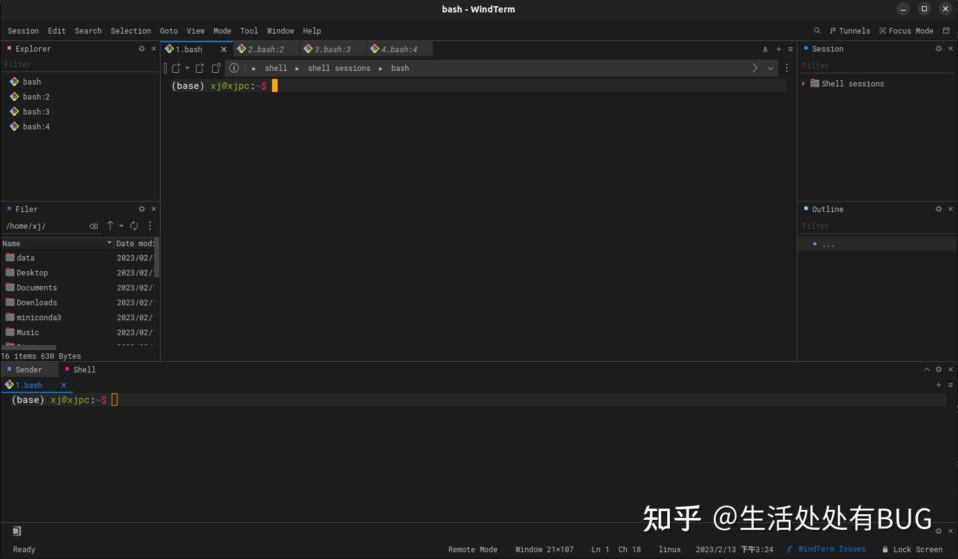Navigate to parent directory in Filer
This screenshot has width=958, height=559.
coord(110,226)
